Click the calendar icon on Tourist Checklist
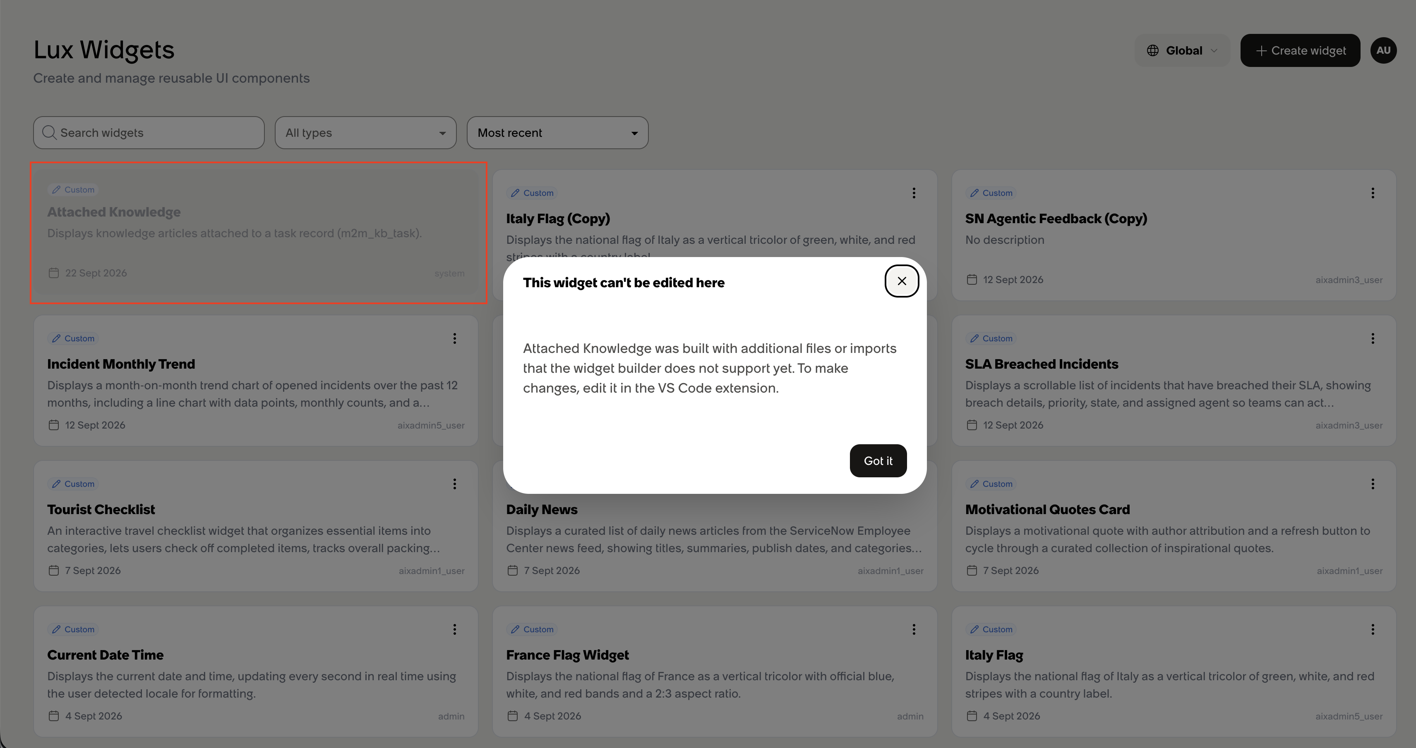This screenshot has height=748, width=1416. [53, 571]
